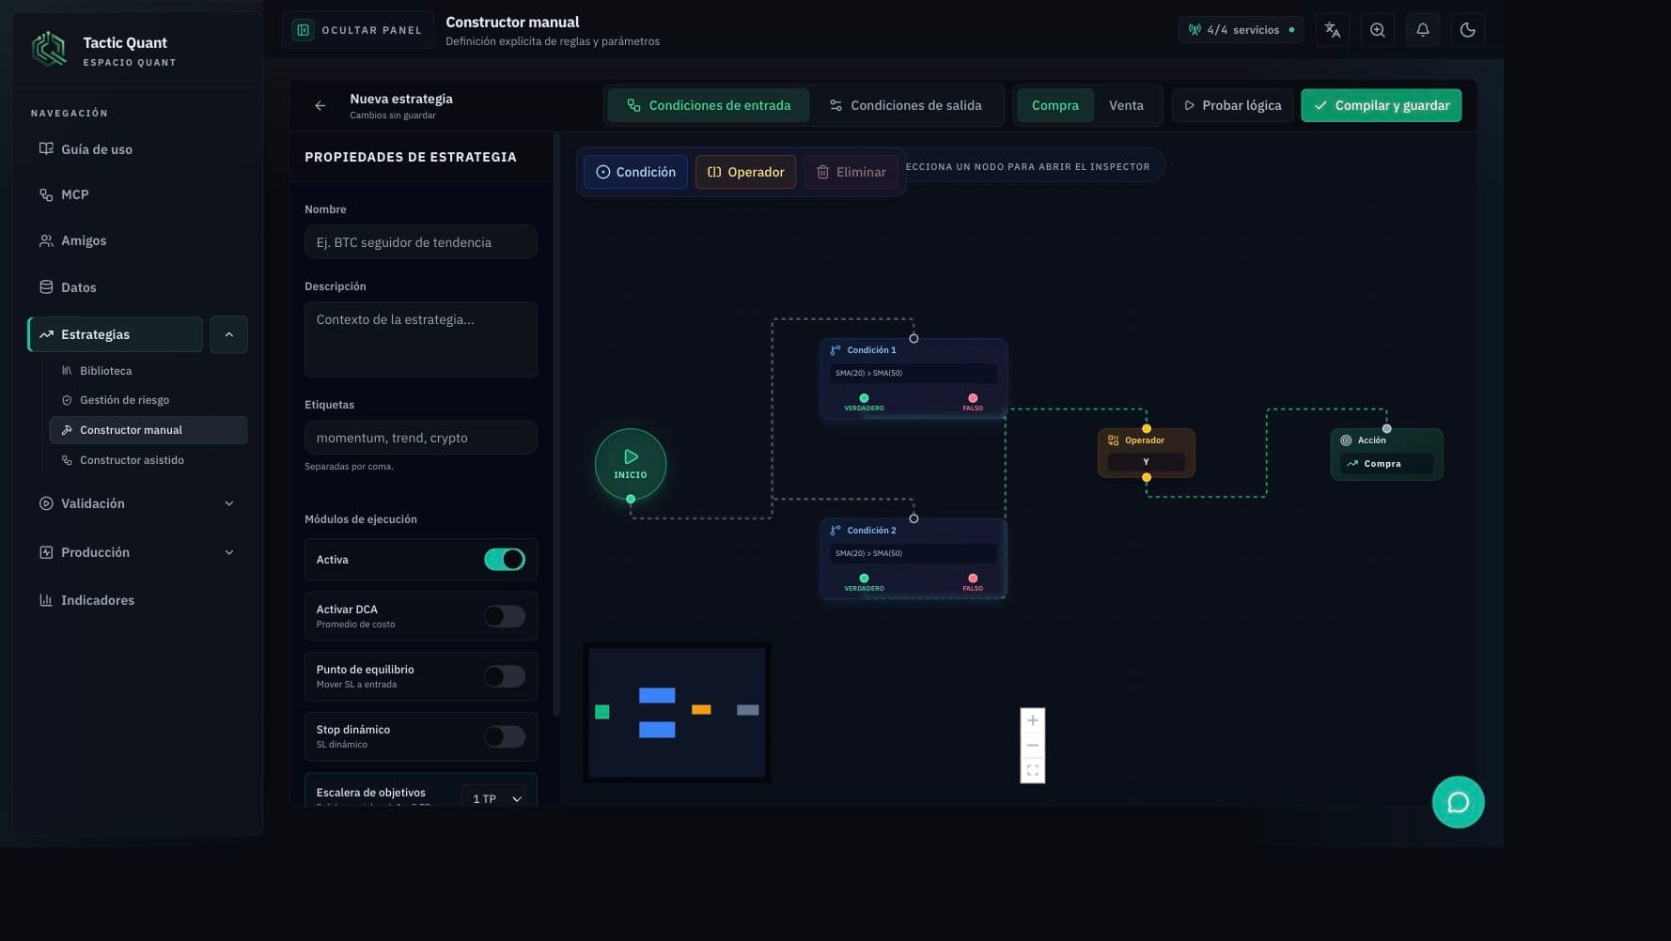Click the Operador node bottom port
The height and width of the screenshot is (941, 1671).
[x=1147, y=478]
